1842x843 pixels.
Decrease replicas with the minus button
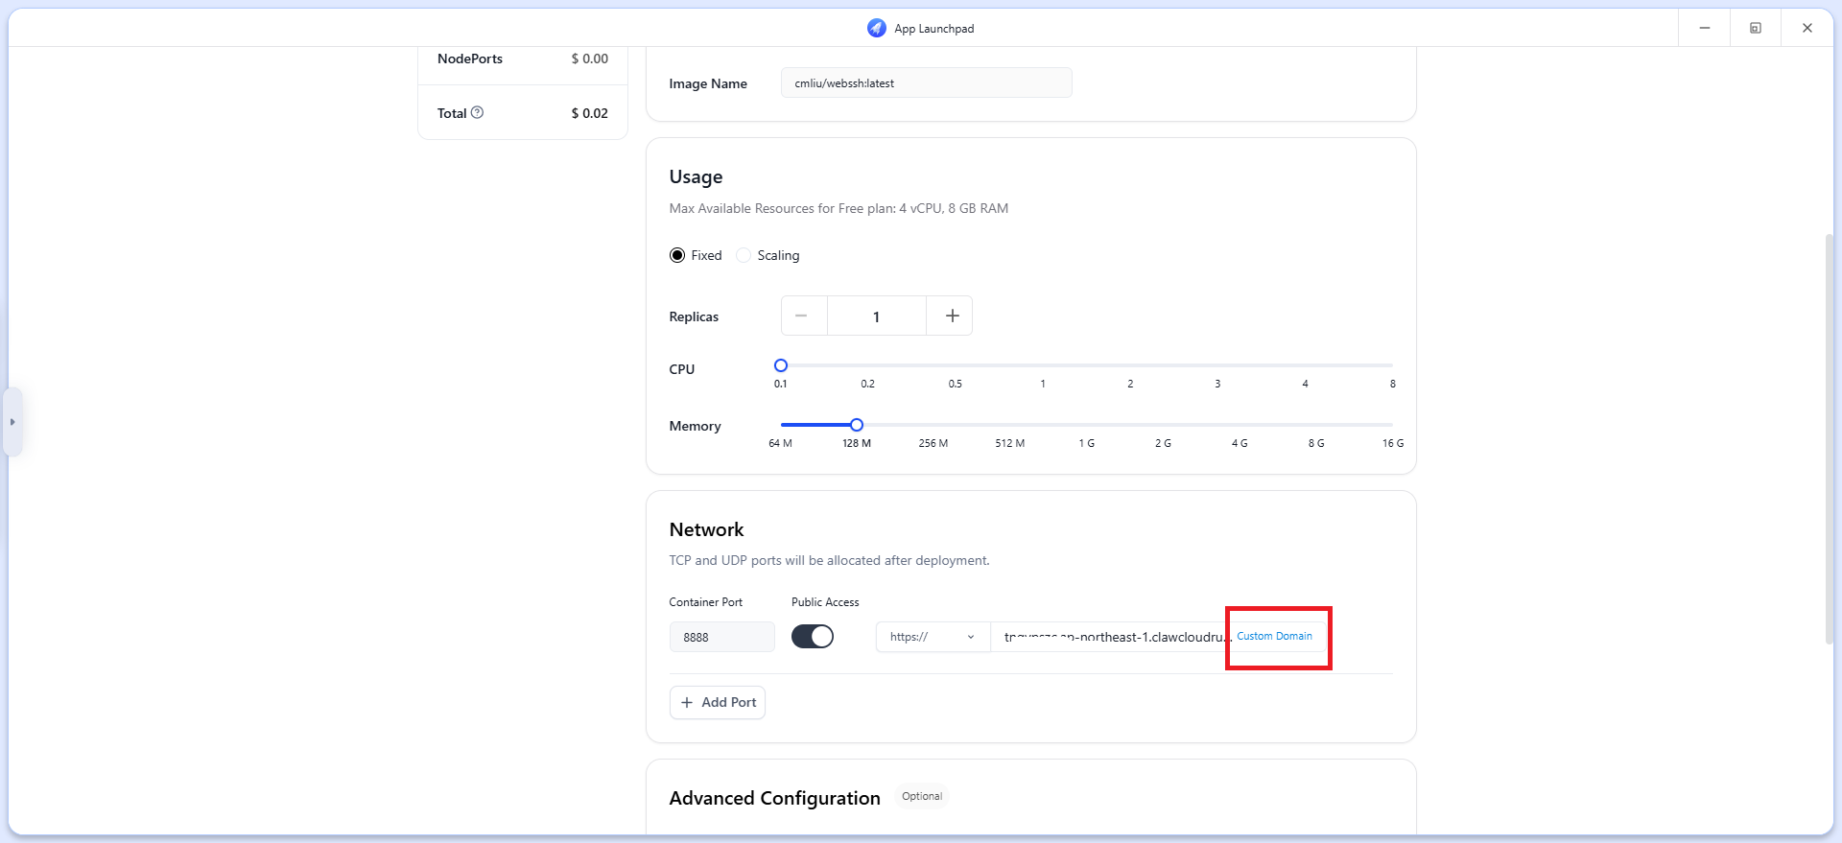802,316
